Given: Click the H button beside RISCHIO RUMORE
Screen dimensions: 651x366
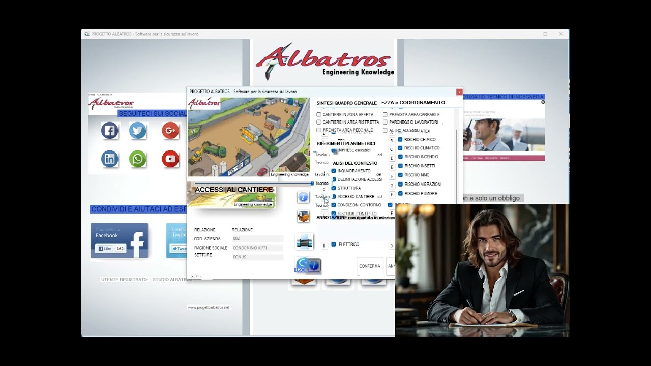Looking at the screenshot, I should coord(392,195).
